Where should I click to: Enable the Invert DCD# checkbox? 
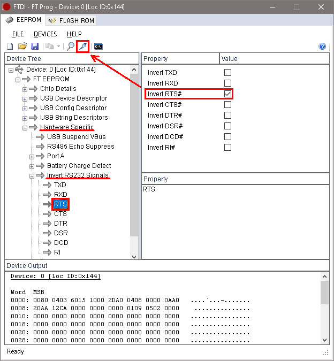tap(227, 137)
